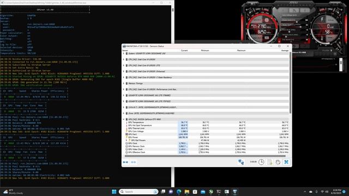Expand the Performance Limit Reasons group
349x196 pixels.
(x=124, y=89)
